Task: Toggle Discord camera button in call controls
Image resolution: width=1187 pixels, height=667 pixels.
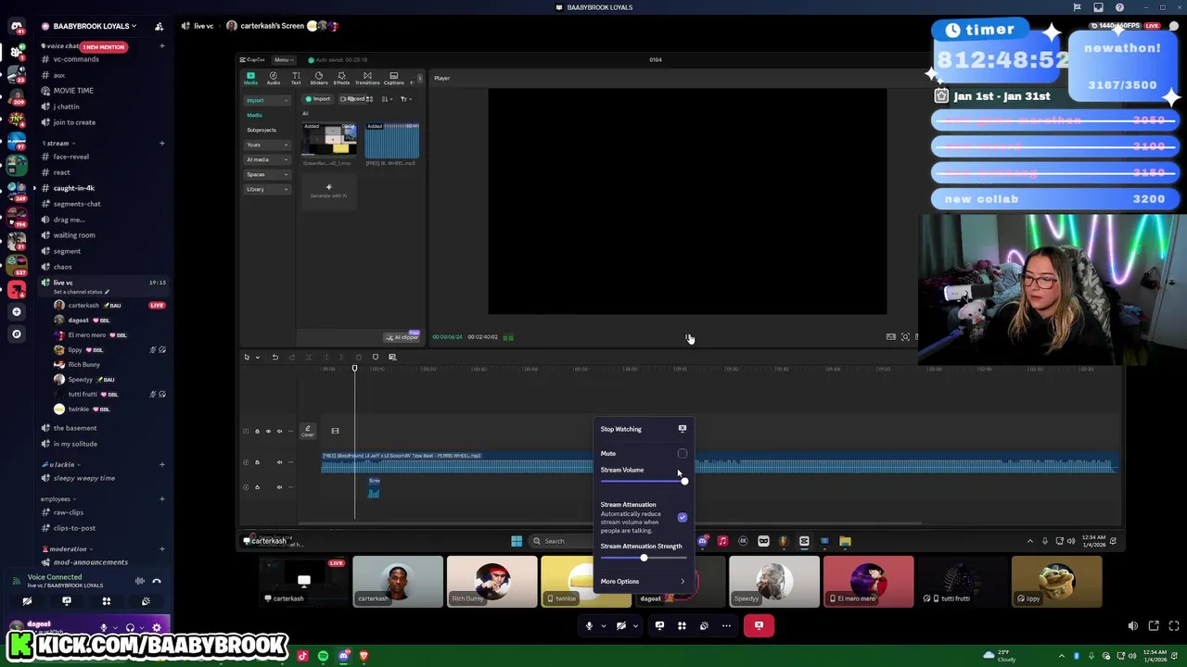Action: [x=621, y=625]
